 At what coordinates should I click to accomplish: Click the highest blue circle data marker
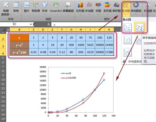point(104,80)
